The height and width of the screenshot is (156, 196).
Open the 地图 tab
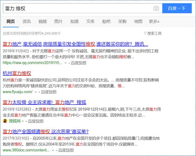[x=138, y=21]
